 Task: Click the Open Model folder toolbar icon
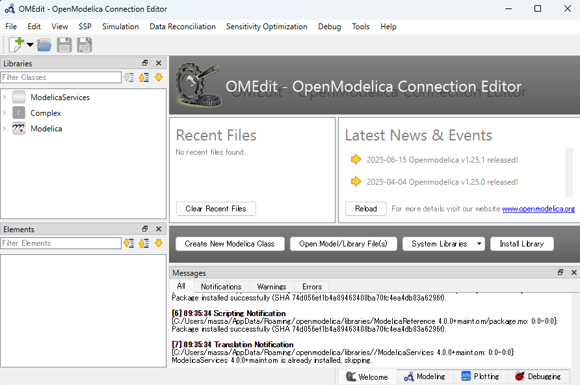click(x=44, y=45)
